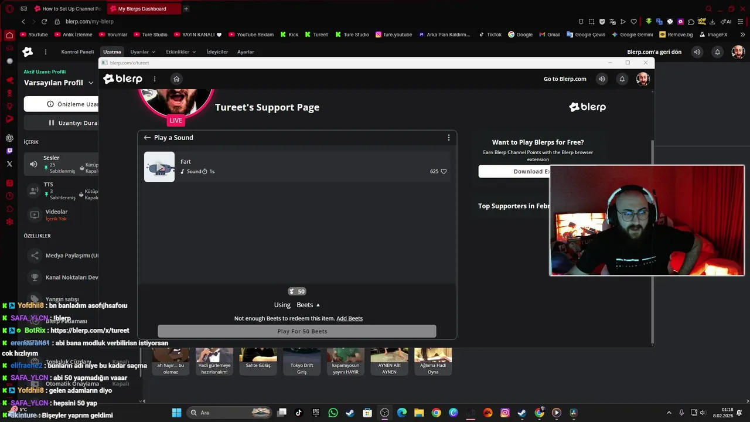
Task: Expand the Varsayılan Profil dropdown
Action: click(x=59, y=83)
